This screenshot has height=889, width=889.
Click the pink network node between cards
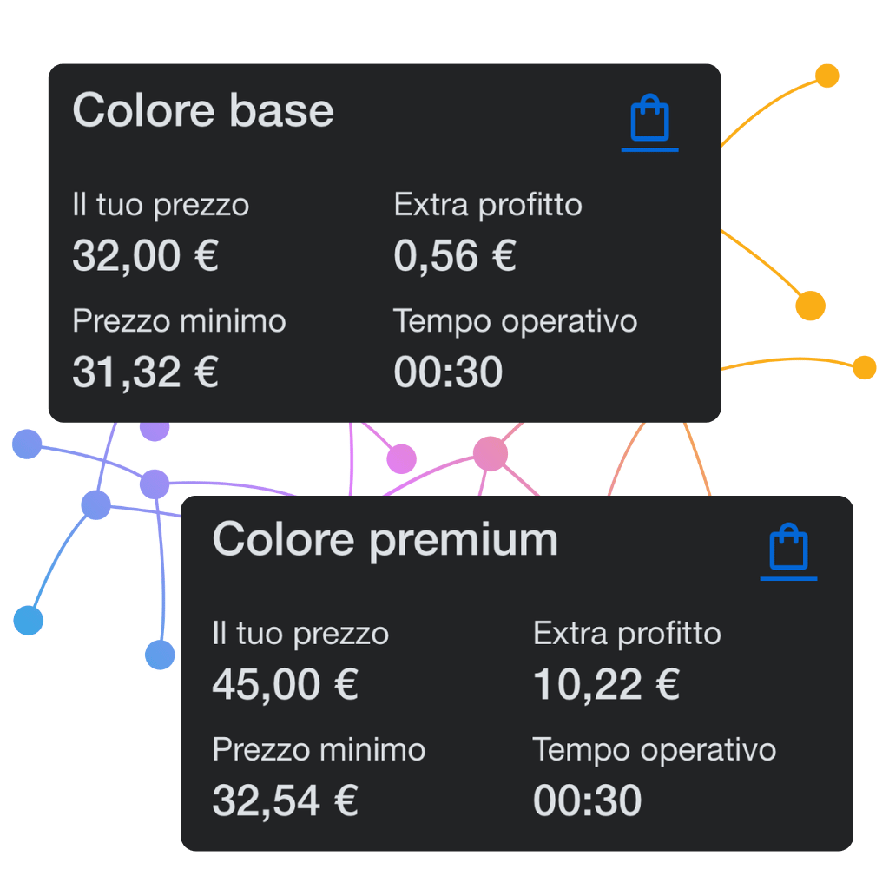490,453
